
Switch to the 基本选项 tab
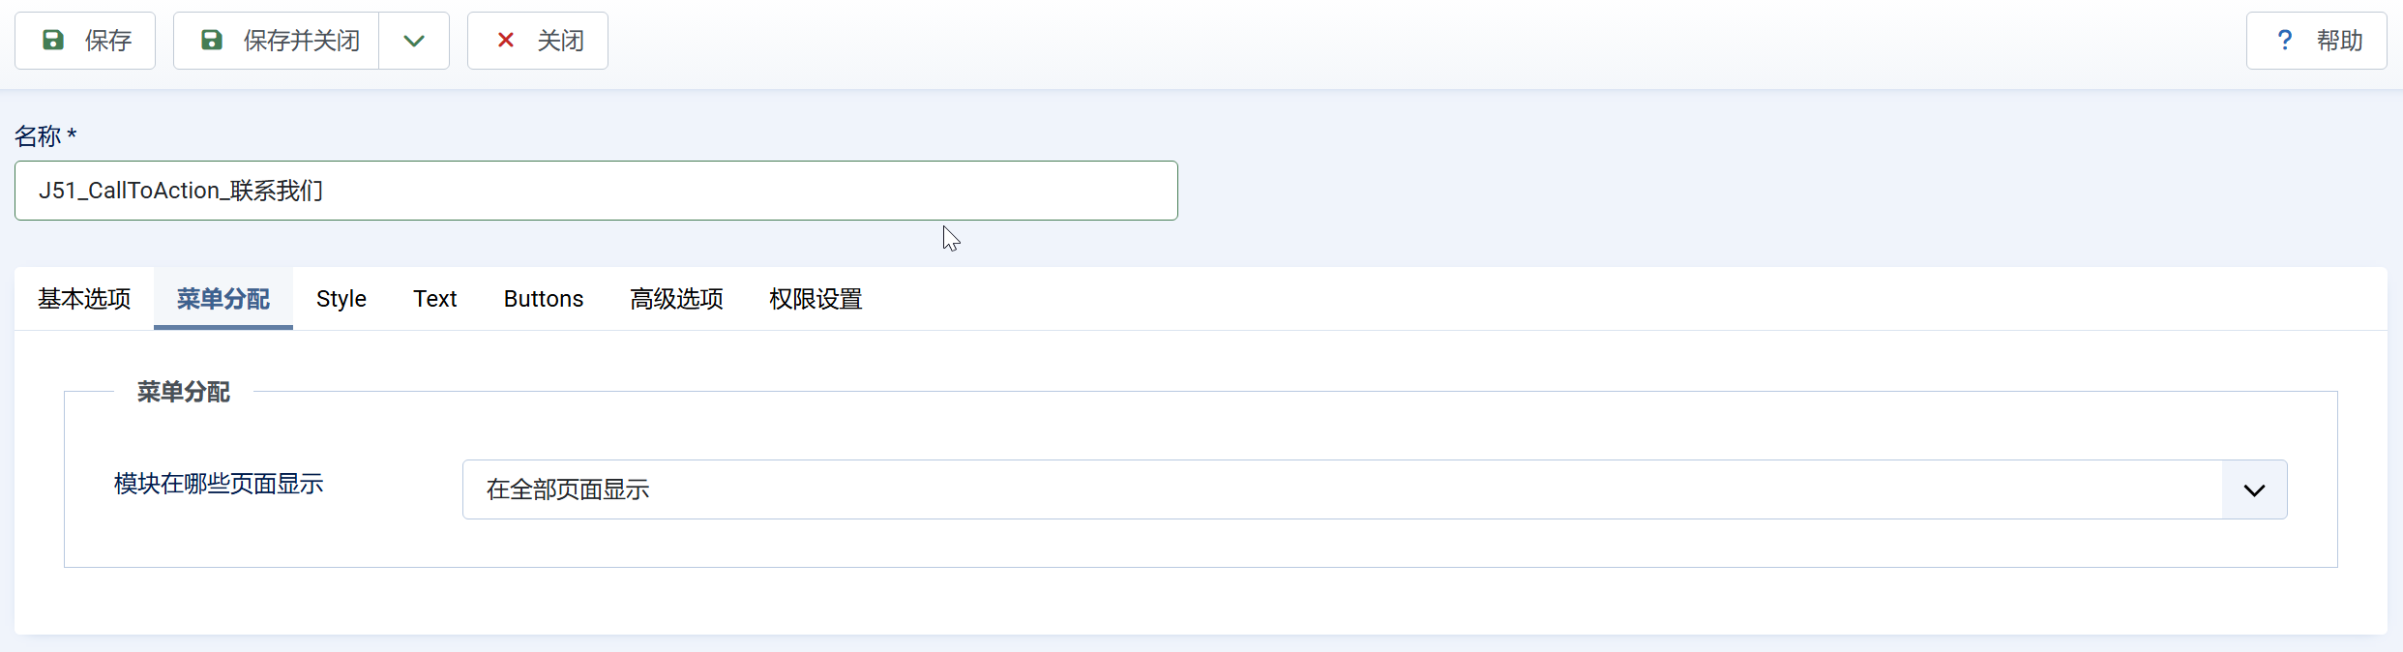coord(84,299)
